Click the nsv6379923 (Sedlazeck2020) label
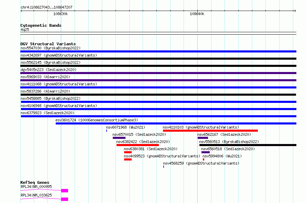306x203 pixels. (x=47, y=113)
